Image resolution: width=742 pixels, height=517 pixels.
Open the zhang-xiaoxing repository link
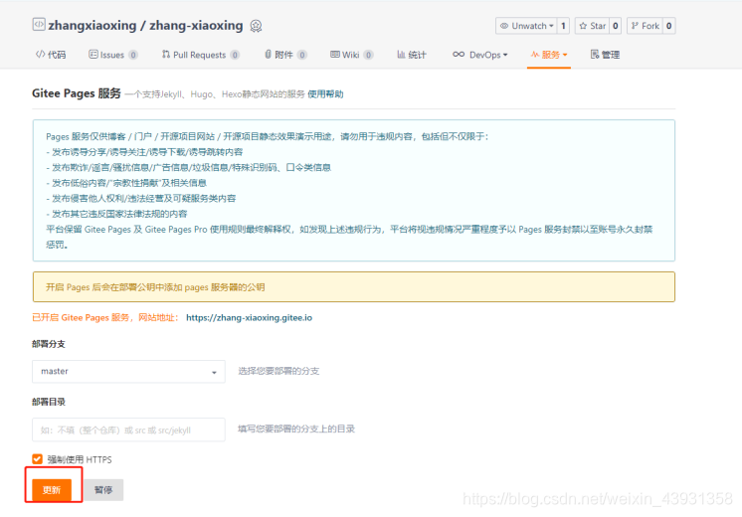click(x=196, y=25)
